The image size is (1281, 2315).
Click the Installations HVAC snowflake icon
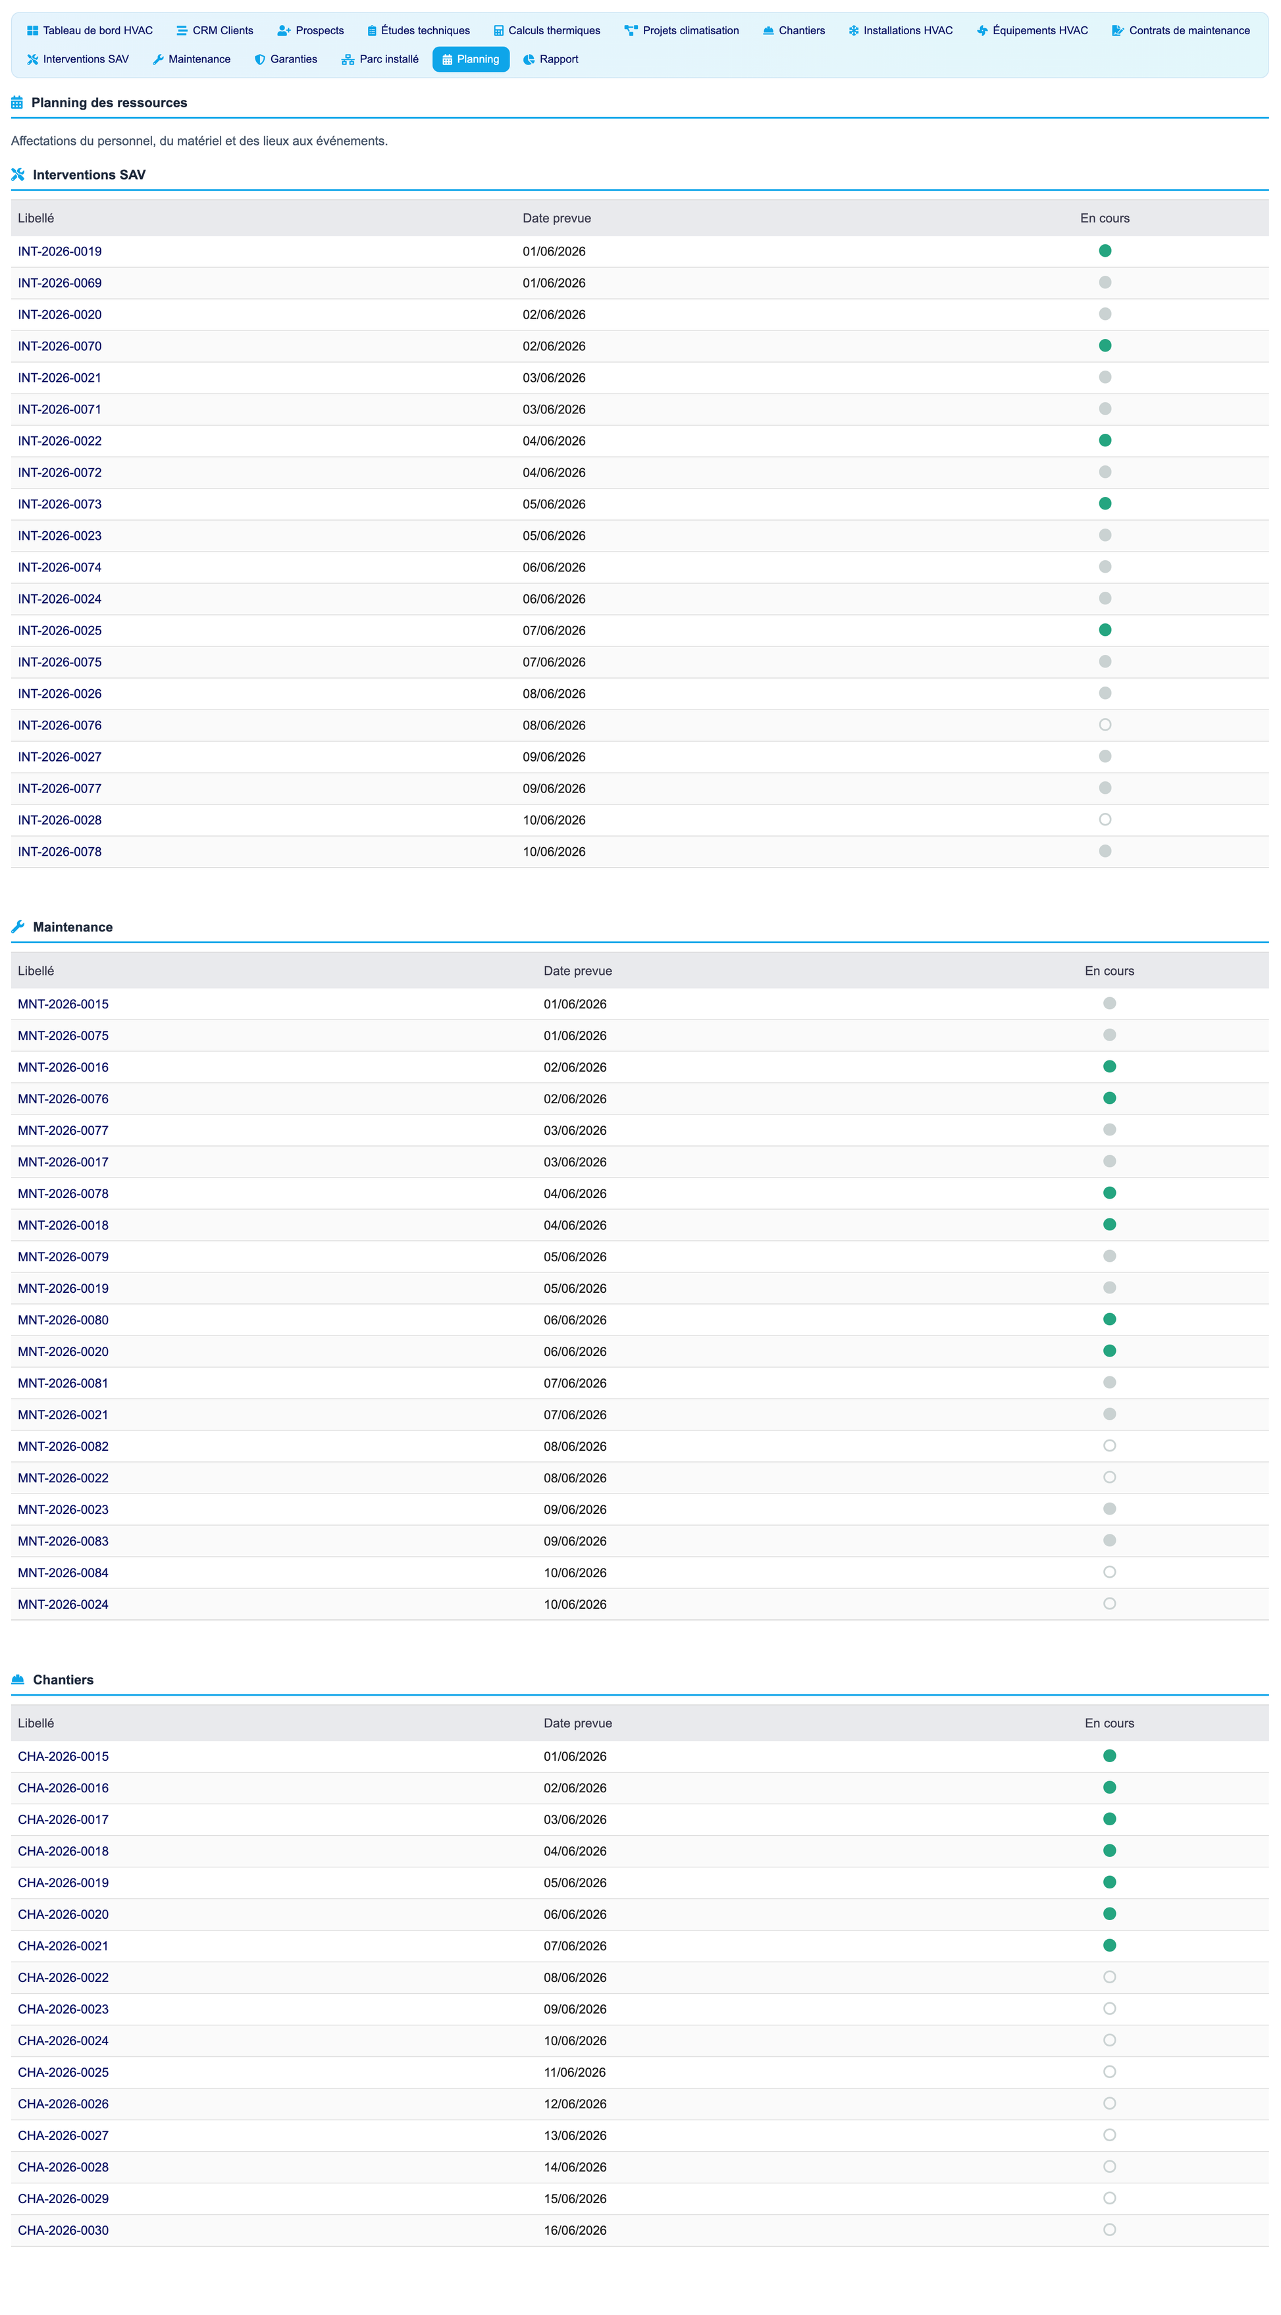(854, 30)
